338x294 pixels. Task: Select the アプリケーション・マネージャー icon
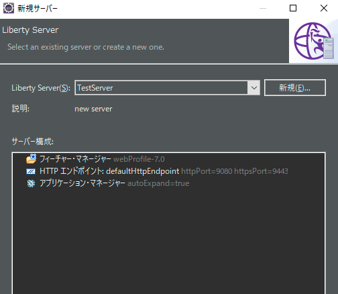31,183
